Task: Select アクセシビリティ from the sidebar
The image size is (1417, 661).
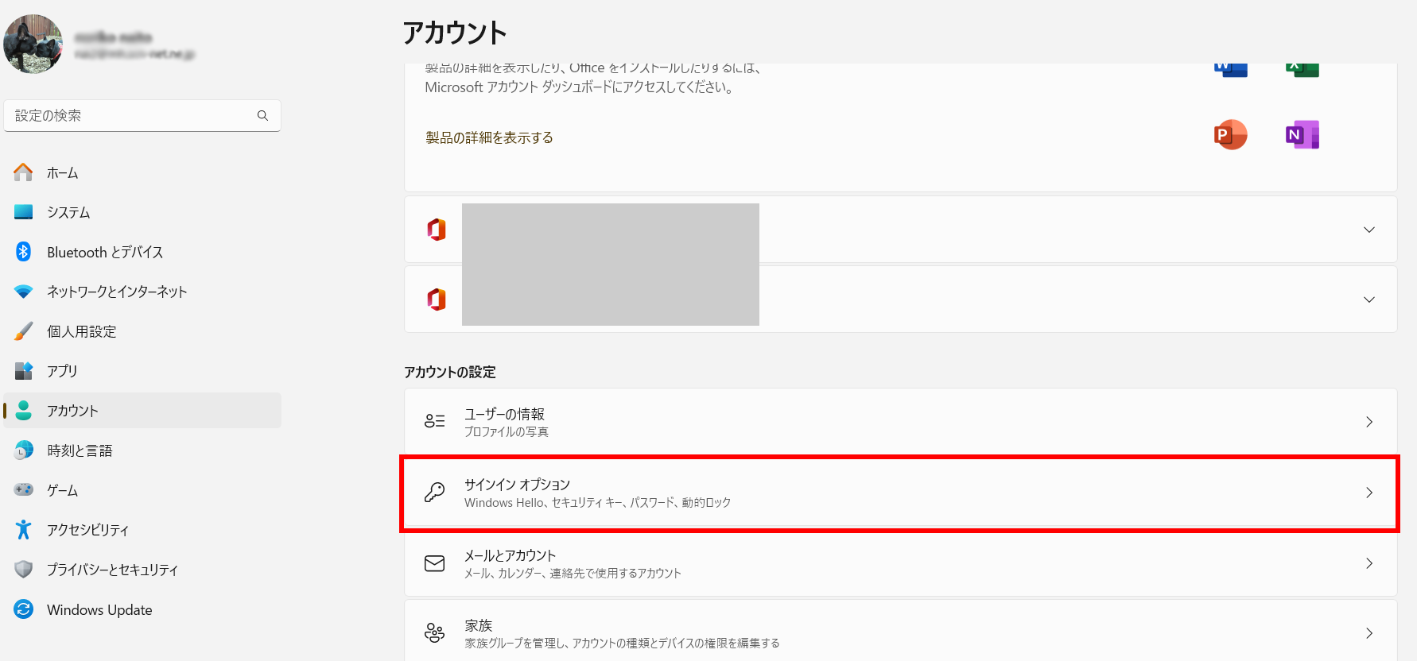Action: point(88,530)
